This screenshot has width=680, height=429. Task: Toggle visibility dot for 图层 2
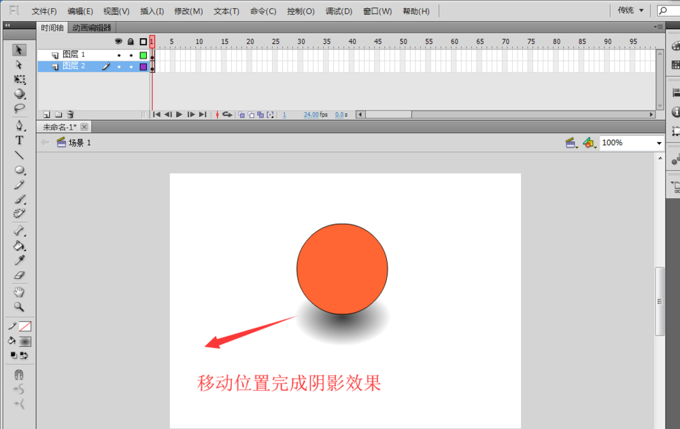tap(119, 67)
